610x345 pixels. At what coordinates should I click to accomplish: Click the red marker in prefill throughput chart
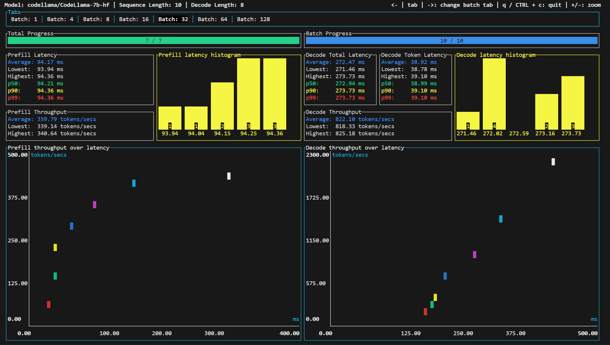[49, 305]
